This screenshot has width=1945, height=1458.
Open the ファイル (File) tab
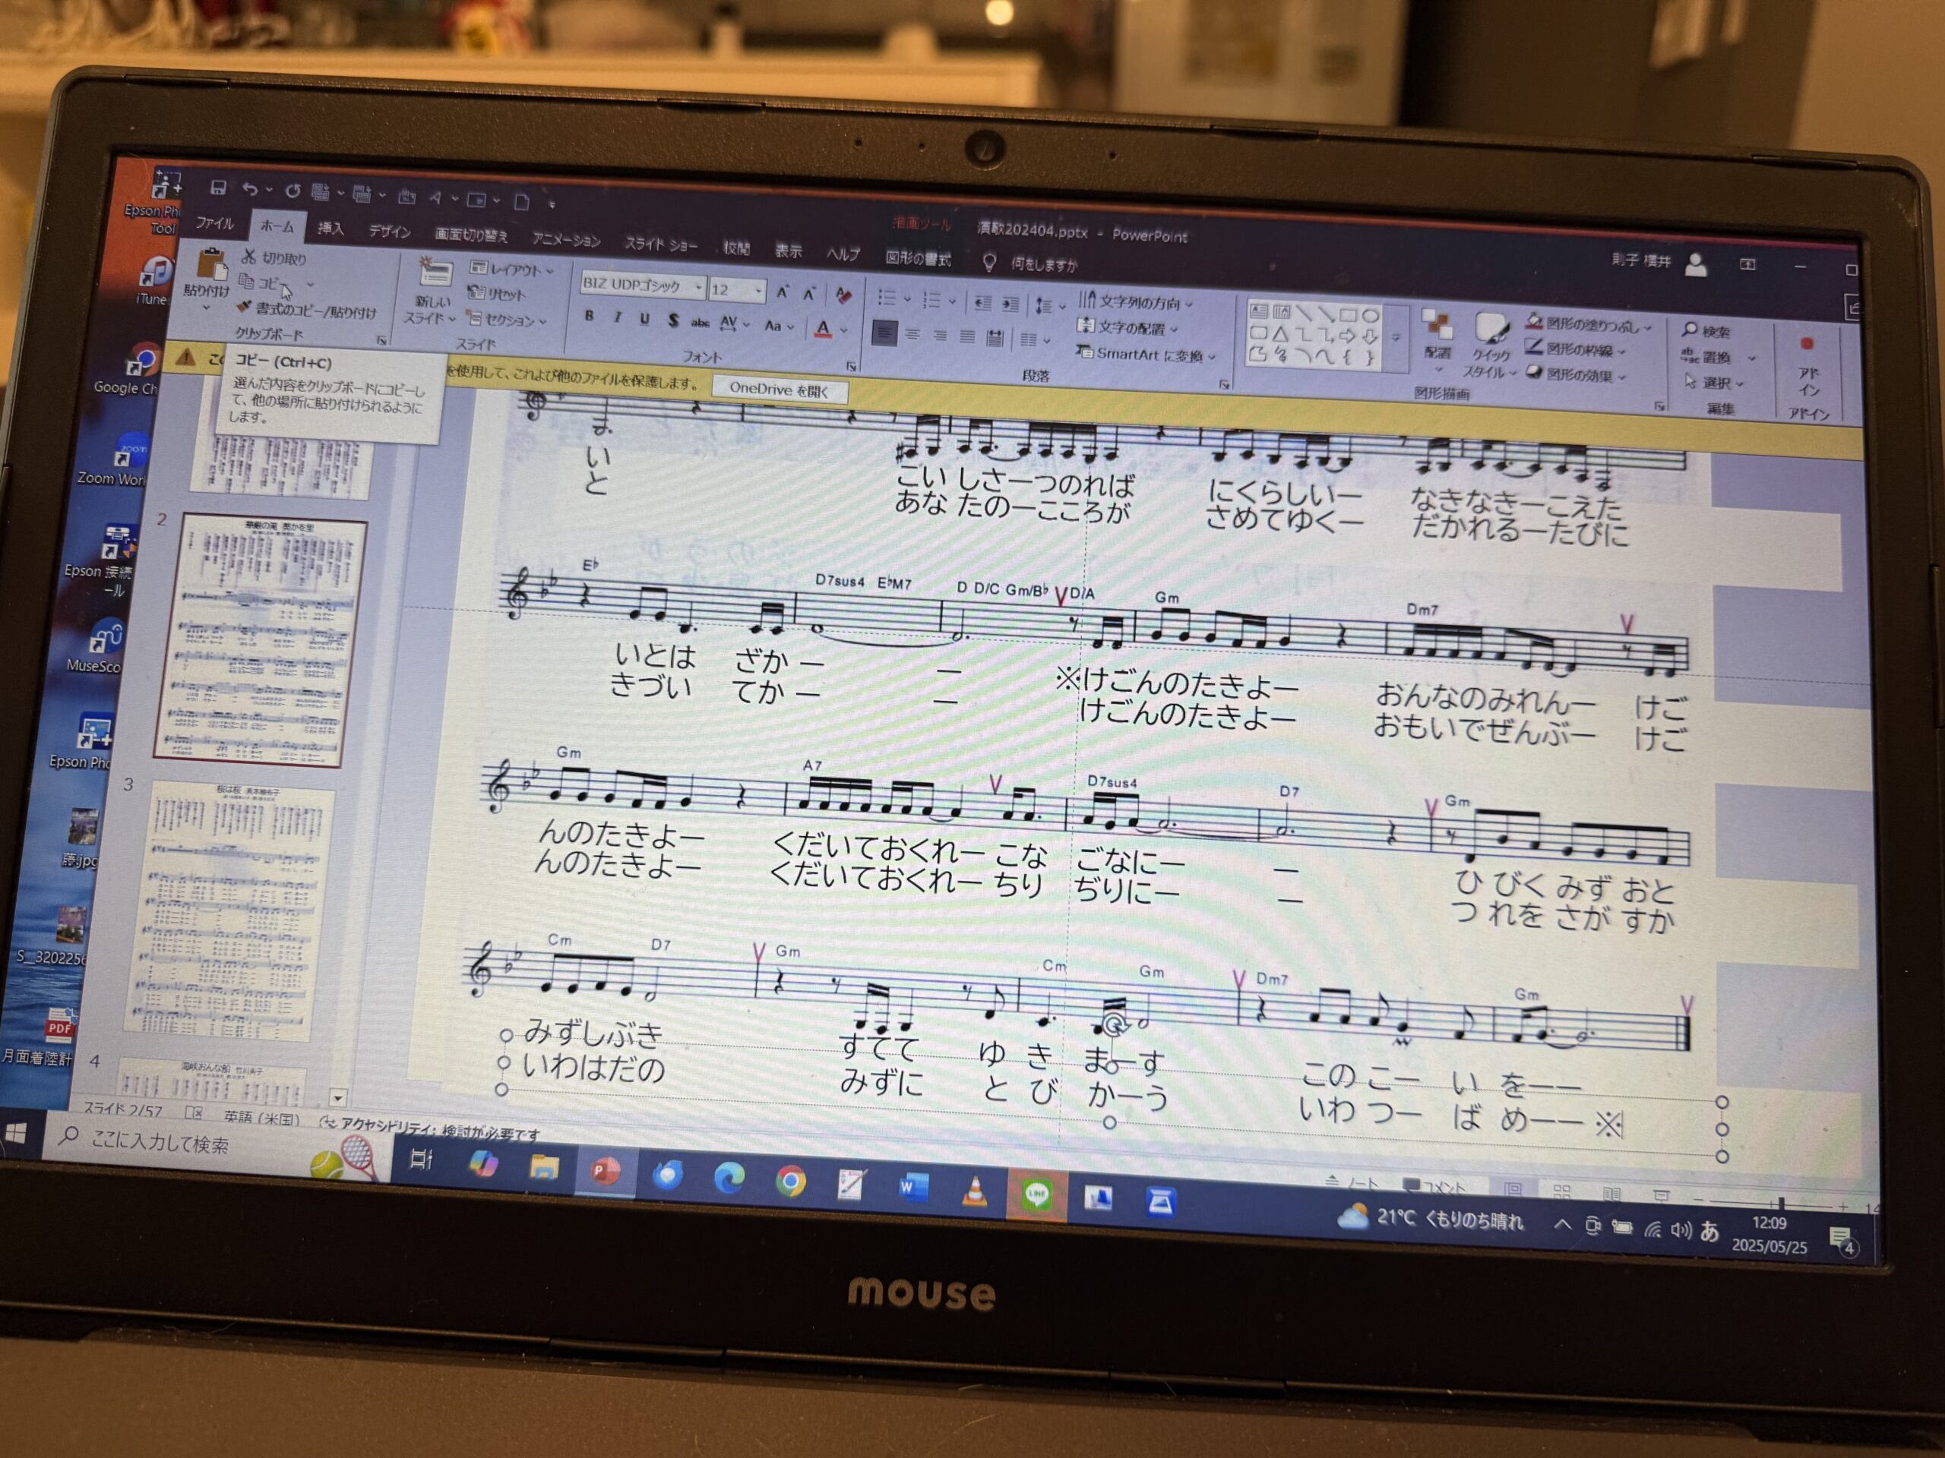pos(214,223)
